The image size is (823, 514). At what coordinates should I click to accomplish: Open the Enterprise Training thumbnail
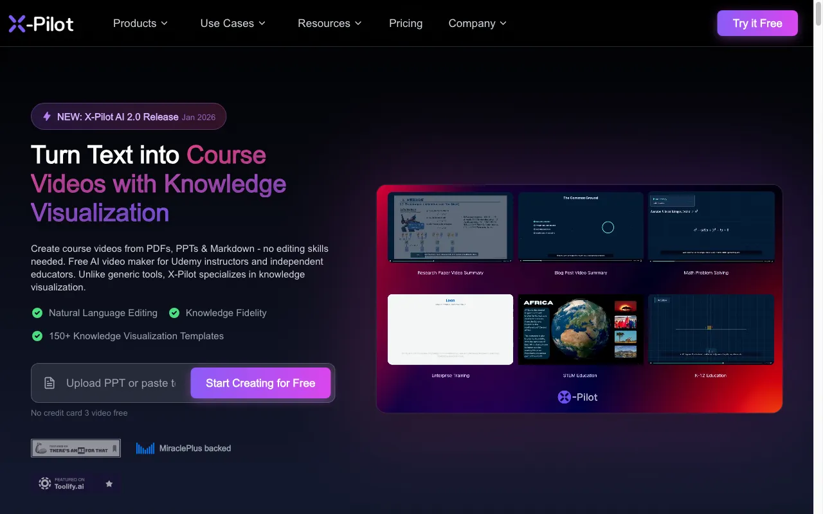[x=450, y=330]
